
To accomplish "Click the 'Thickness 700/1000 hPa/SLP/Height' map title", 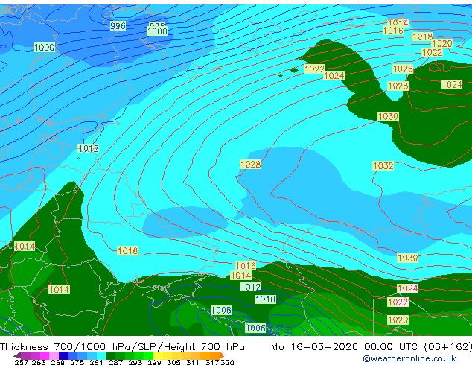I will [98, 347].
